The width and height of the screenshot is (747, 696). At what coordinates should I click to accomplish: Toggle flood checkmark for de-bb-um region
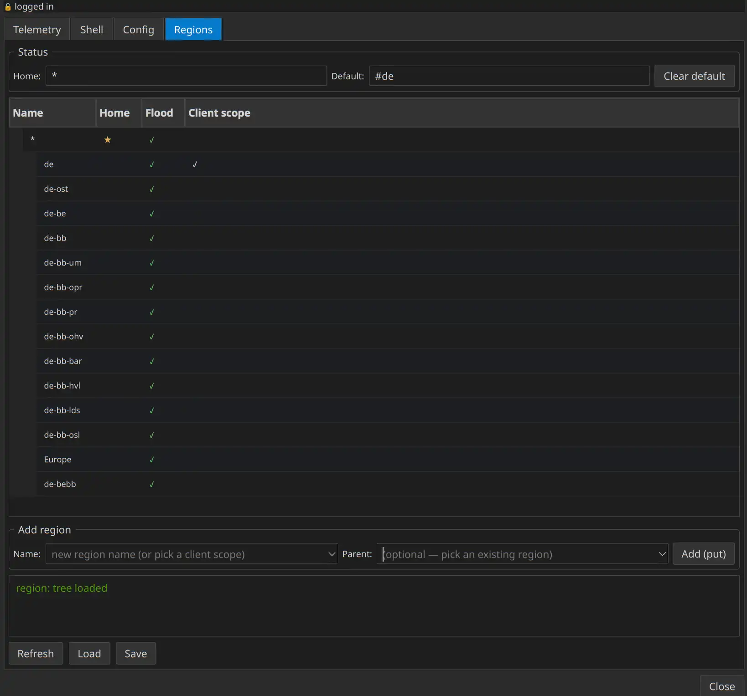coord(152,263)
